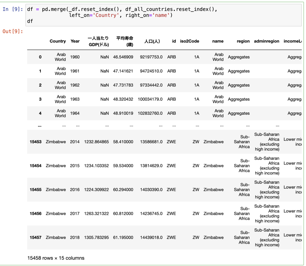Click the Country cell Zimbabwe in row 15454
The image size is (306, 266).
click(x=56, y=166)
